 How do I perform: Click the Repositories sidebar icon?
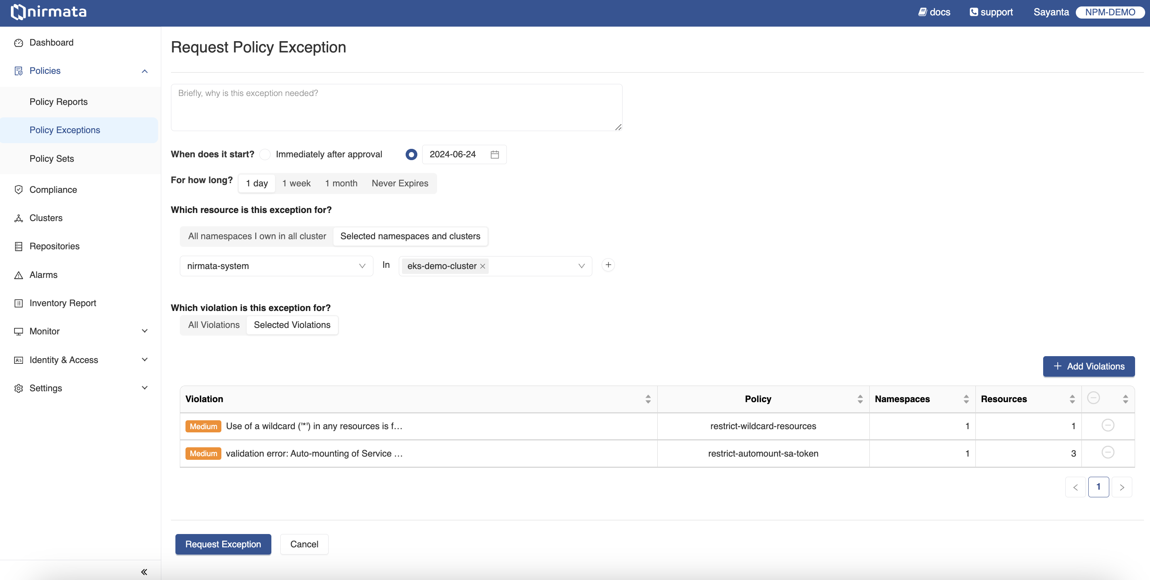18,246
